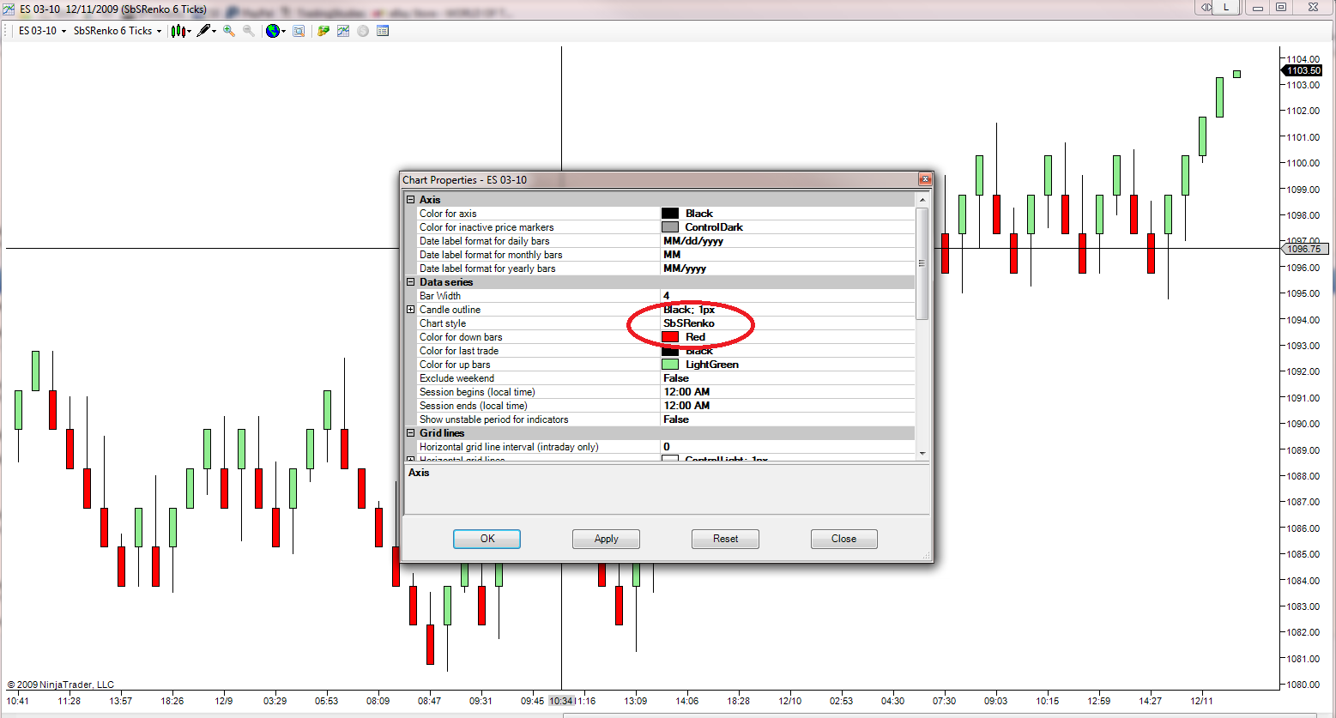Viewport: 1336px width, 718px height.
Task: Click the magnifier-over-window icon in the toolbar
Action: (299, 31)
